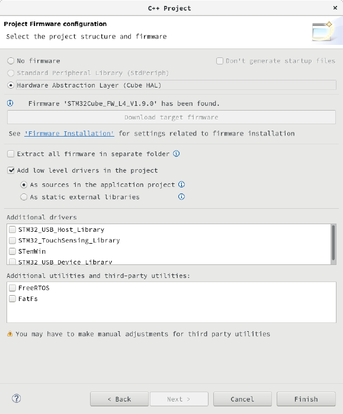Uncheck Add low level drivers in the project
343x414 pixels.
coord(11,170)
